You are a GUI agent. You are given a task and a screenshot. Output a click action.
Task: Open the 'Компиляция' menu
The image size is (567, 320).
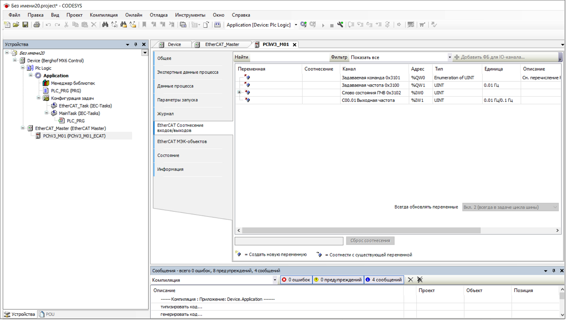pos(104,15)
